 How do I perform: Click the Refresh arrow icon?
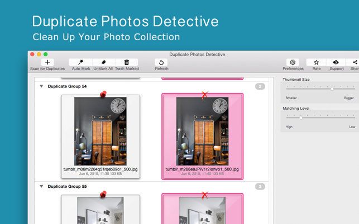pyautogui.click(x=161, y=62)
